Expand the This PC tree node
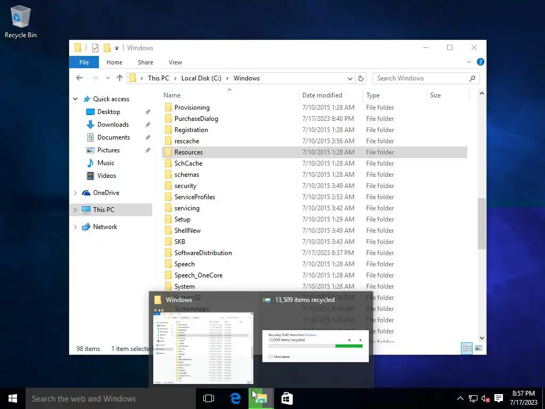 [x=76, y=210]
